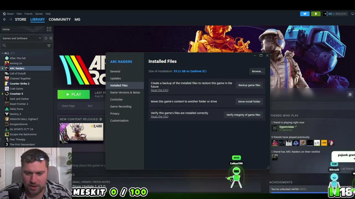Open the Friends menu
Image resolution: width=355 pixels, height=199 pixels.
click(x=28, y=14)
